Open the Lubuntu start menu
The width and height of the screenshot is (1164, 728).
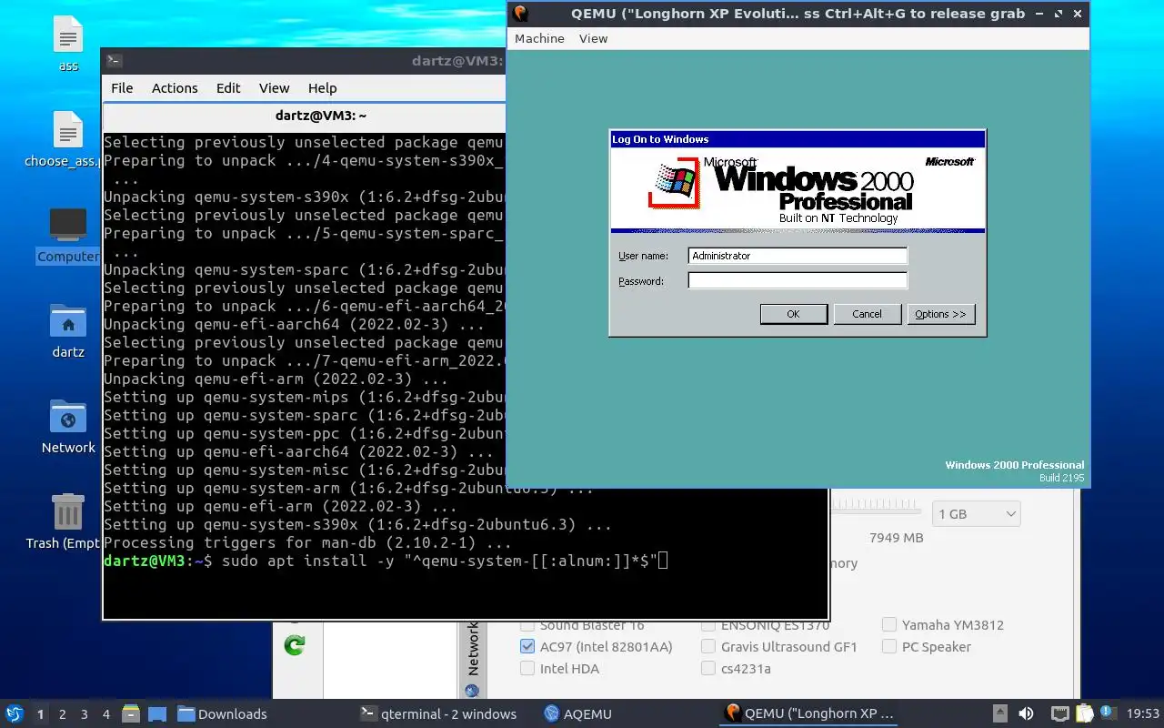click(15, 713)
